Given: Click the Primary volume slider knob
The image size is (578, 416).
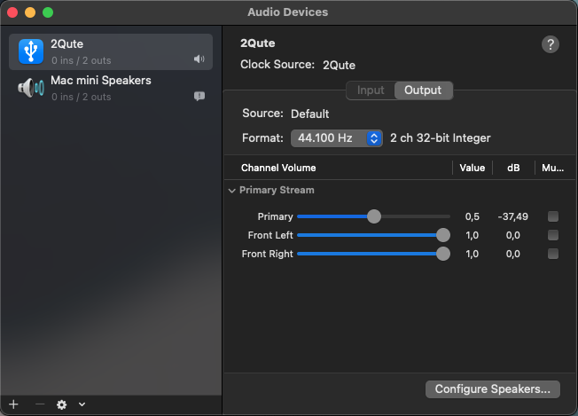Looking at the screenshot, I should (374, 216).
